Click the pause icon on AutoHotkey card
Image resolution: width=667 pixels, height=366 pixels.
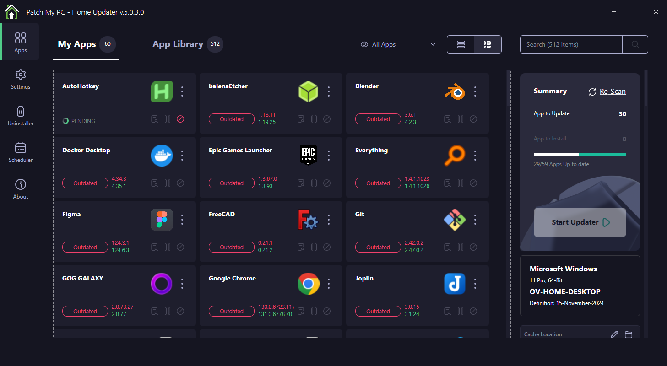click(168, 119)
